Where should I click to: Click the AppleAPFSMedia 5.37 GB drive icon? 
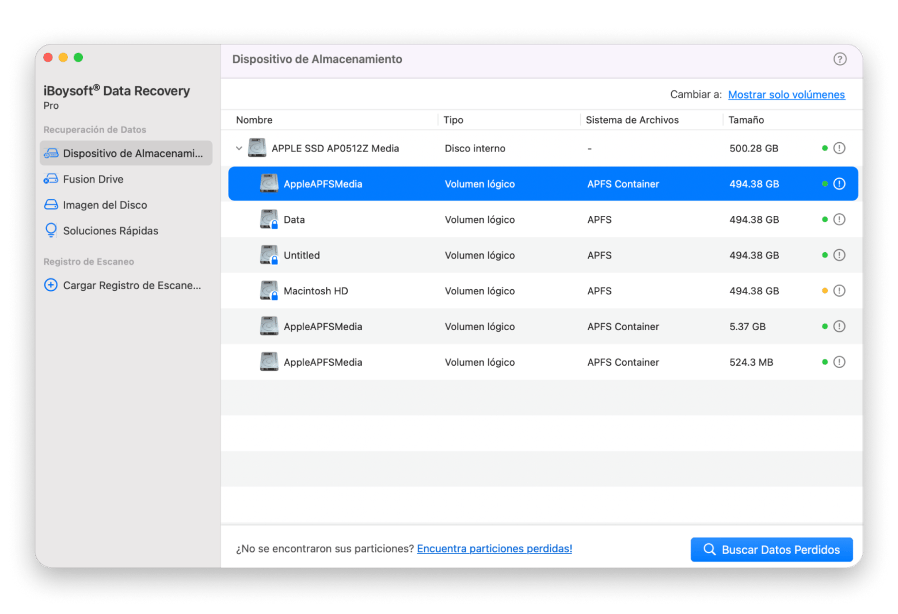269,326
